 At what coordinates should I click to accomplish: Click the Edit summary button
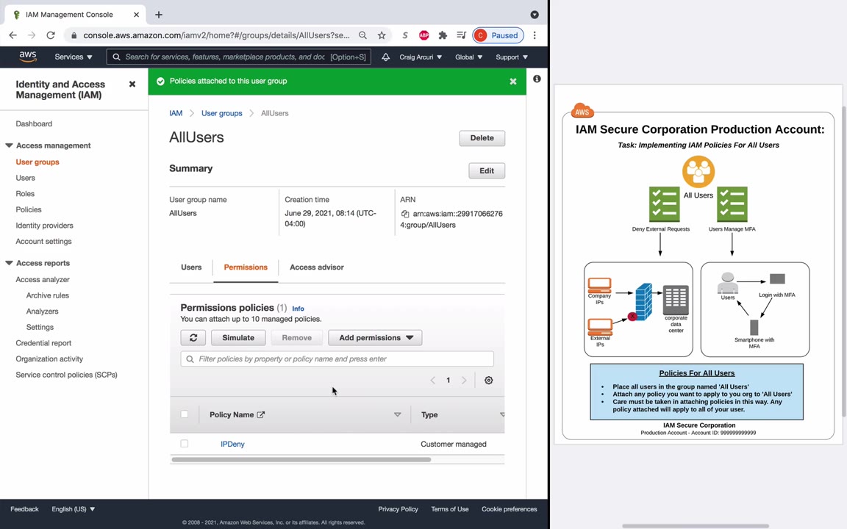pyautogui.click(x=487, y=170)
